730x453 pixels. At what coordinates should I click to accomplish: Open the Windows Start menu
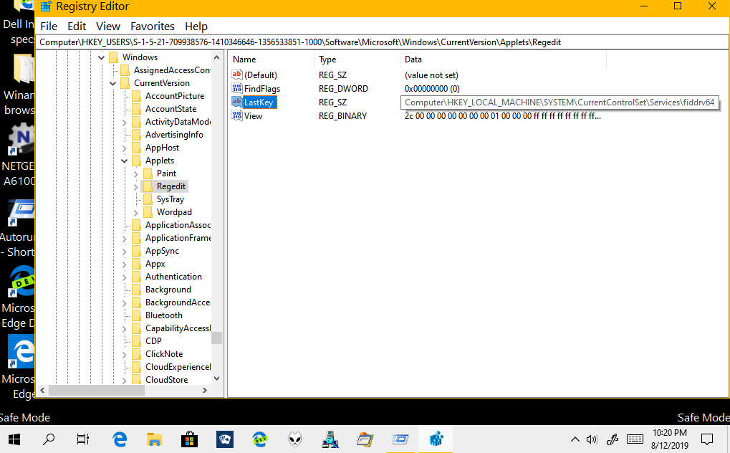click(14, 439)
